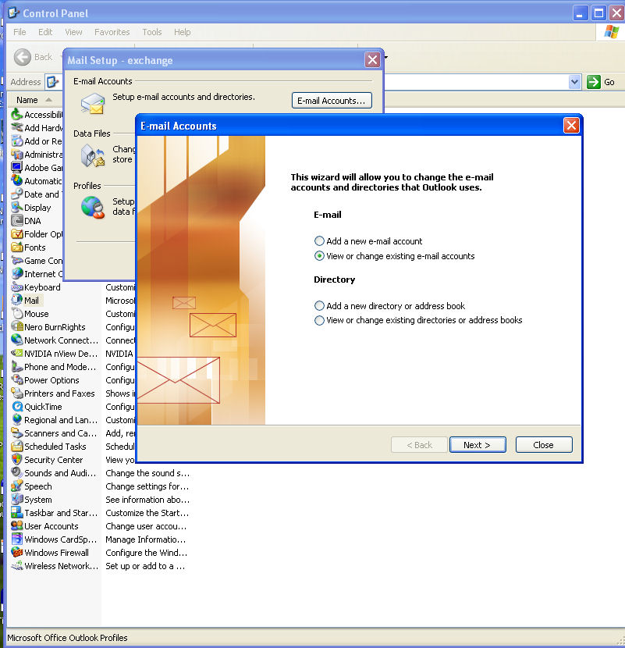This screenshot has height=648, width=625.
Task: Select the NVIDIA nView Desktop icon
Action: [x=17, y=354]
